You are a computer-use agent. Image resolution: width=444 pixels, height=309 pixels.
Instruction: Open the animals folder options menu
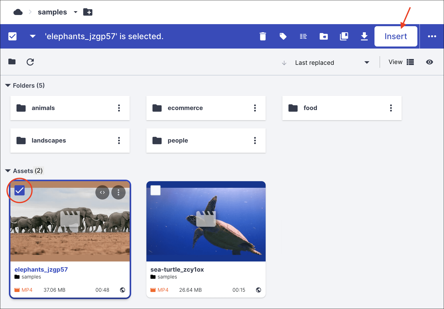pyautogui.click(x=119, y=108)
